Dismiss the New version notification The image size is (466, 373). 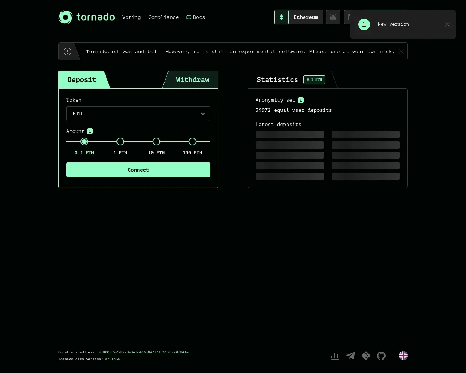coord(447,24)
